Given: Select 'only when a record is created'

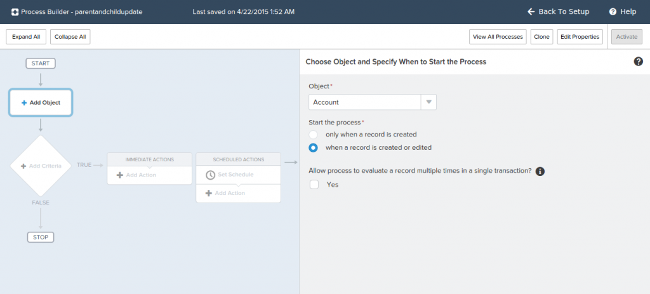Looking at the screenshot, I should (314, 135).
